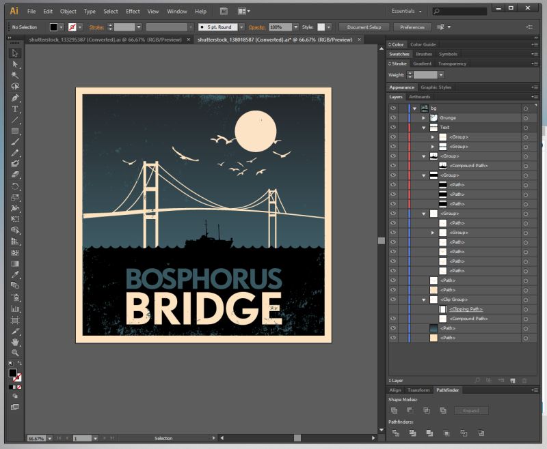547x449 pixels.
Task: Apply the Divide pathfinder operation
Action: (x=394, y=433)
